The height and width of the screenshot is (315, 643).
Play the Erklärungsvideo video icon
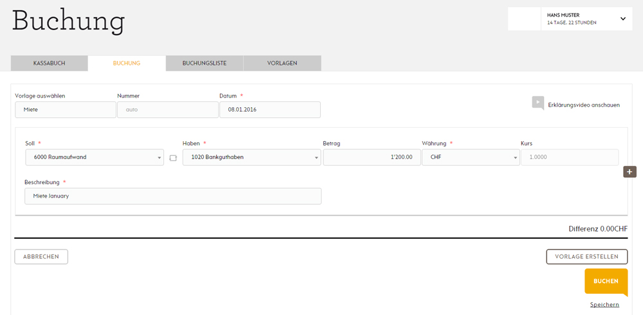point(538,103)
